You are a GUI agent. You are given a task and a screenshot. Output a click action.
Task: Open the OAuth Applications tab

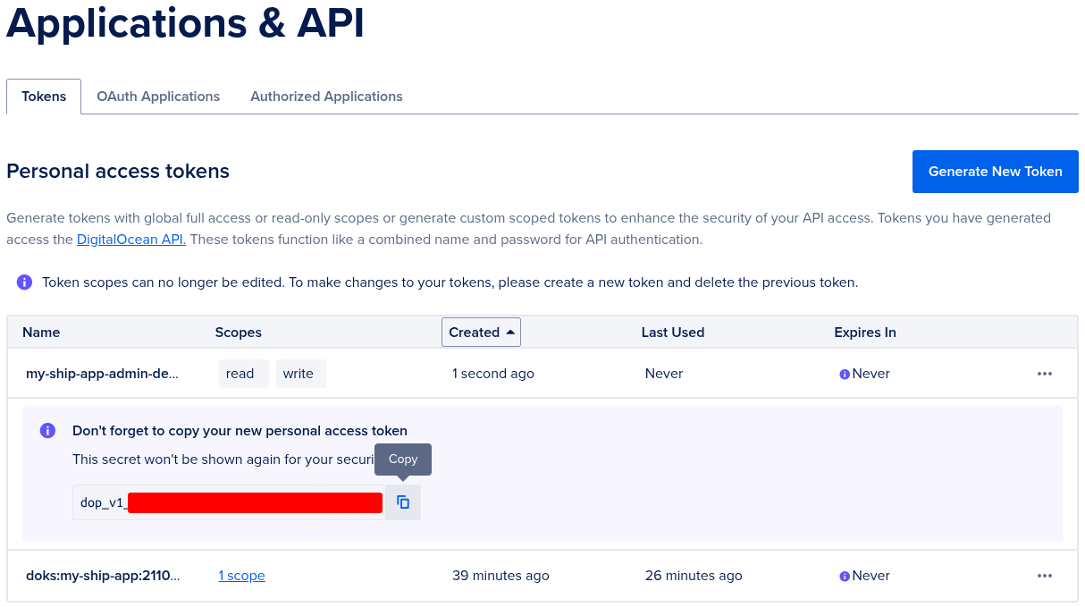coord(158,97)
